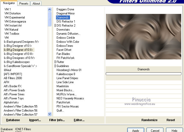Select Dynamic Diffusion... filter
This screenshot has width=184, height=132.
click(x=68, y=34)
